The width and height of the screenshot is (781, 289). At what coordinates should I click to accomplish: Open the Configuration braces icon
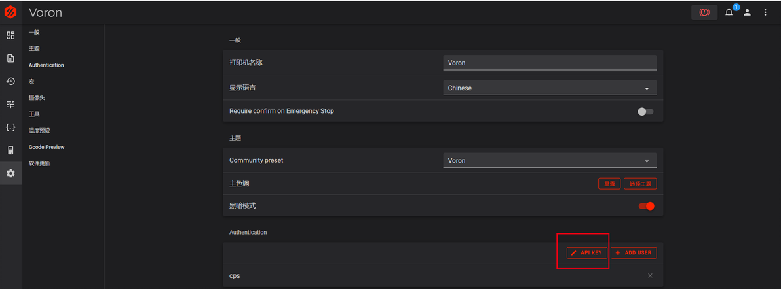coord(10,127)
